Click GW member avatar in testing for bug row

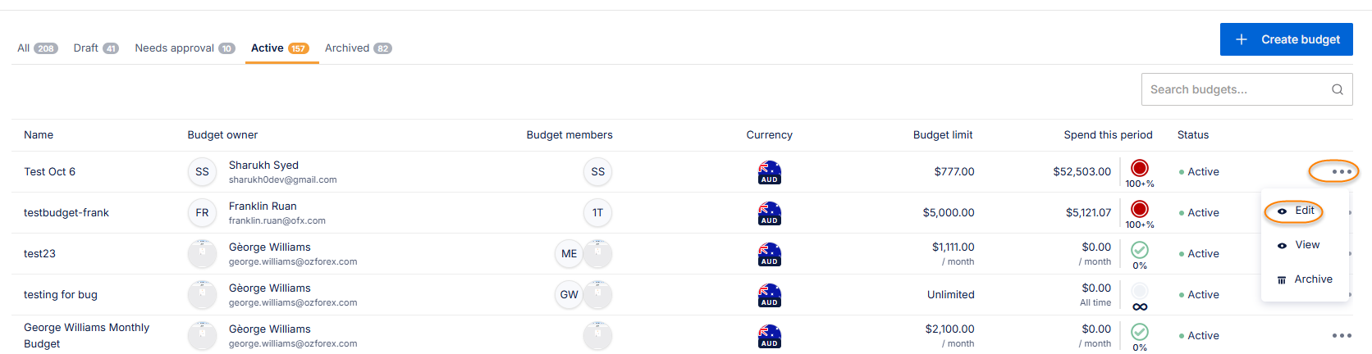click(569, 295)
